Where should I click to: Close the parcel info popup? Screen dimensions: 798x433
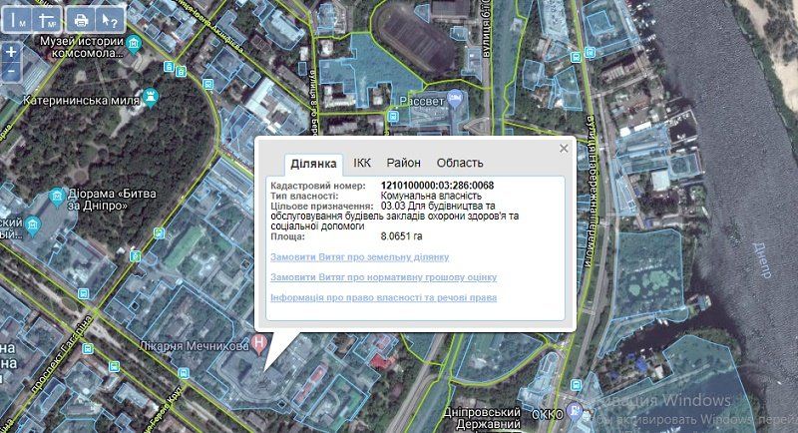tap(564, 148)
